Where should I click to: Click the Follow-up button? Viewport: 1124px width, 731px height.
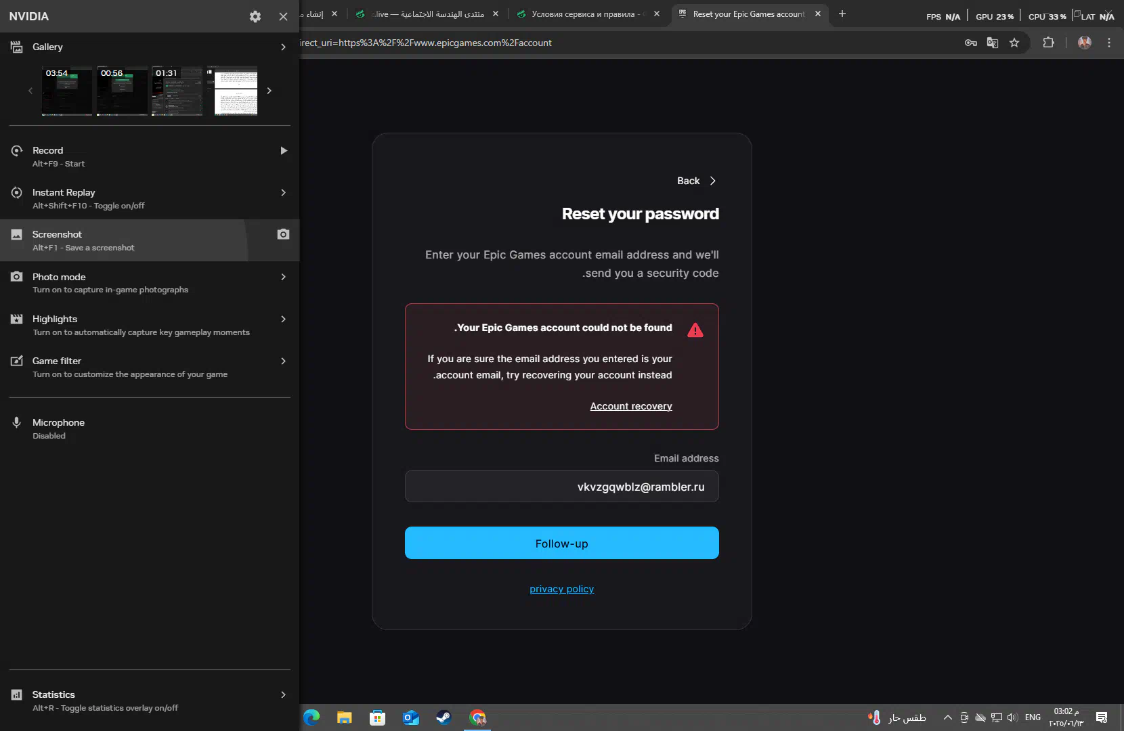(562, 543)
